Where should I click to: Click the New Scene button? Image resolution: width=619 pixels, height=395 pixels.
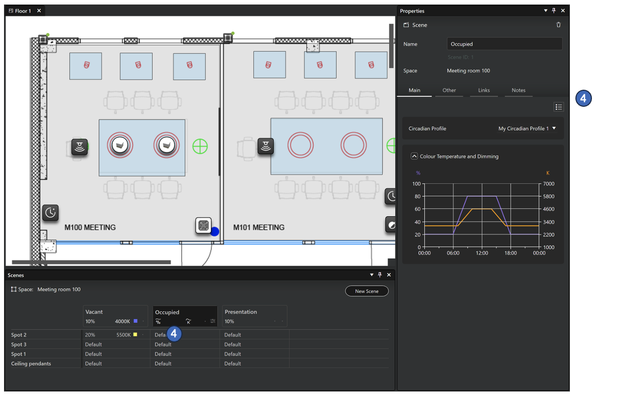[x=366, y=291]
